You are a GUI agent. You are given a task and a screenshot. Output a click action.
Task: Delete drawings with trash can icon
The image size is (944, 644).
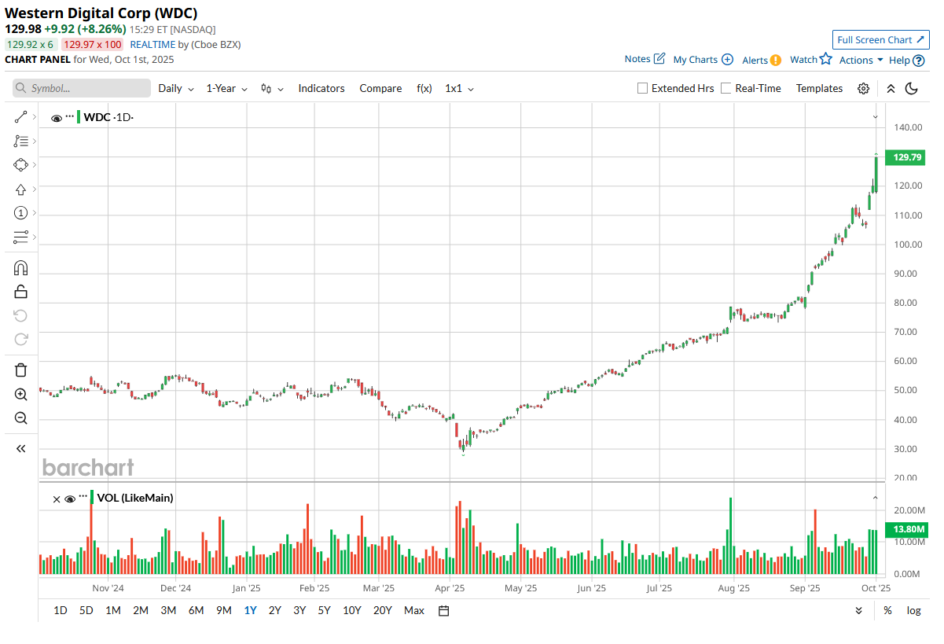[x=21, y=370]
